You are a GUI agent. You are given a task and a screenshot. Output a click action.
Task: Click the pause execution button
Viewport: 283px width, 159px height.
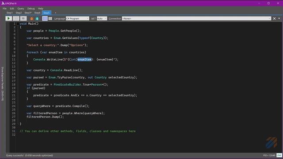point(16,19)
